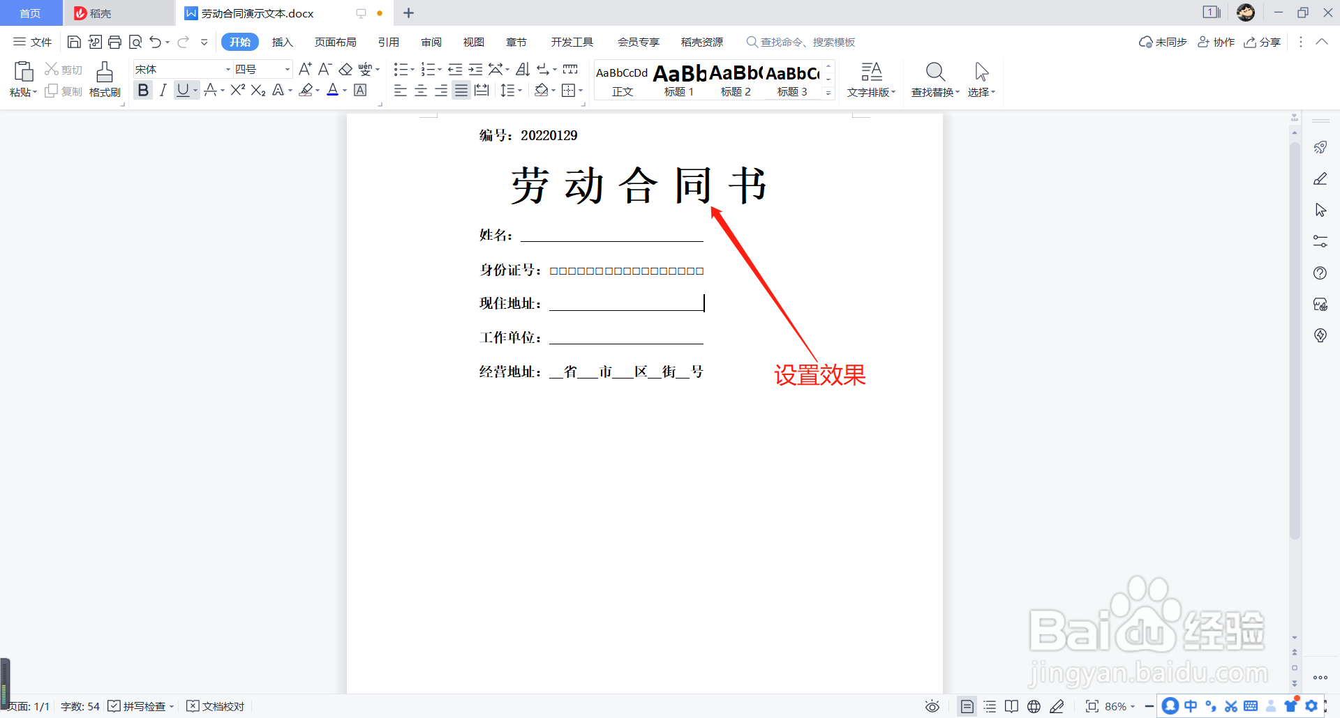The width and height of the screenshot is (1340, 718).
Task: Switch to web layout globe icon
Action: click(1034, 706)
